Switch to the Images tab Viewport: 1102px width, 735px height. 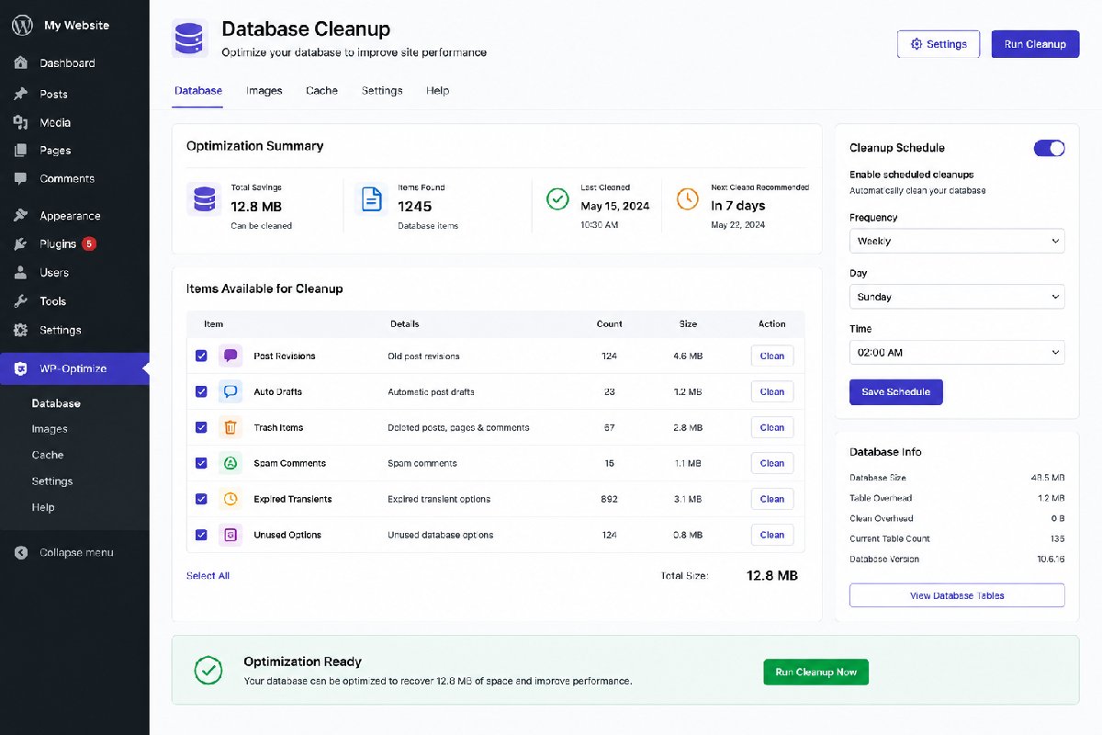coord(264,91)
